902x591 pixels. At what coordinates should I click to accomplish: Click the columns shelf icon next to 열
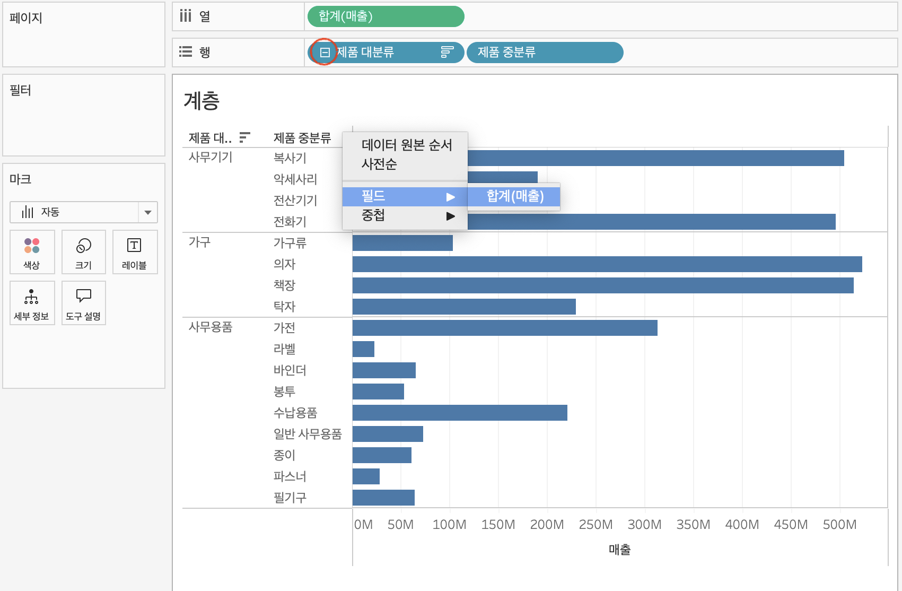185,16
